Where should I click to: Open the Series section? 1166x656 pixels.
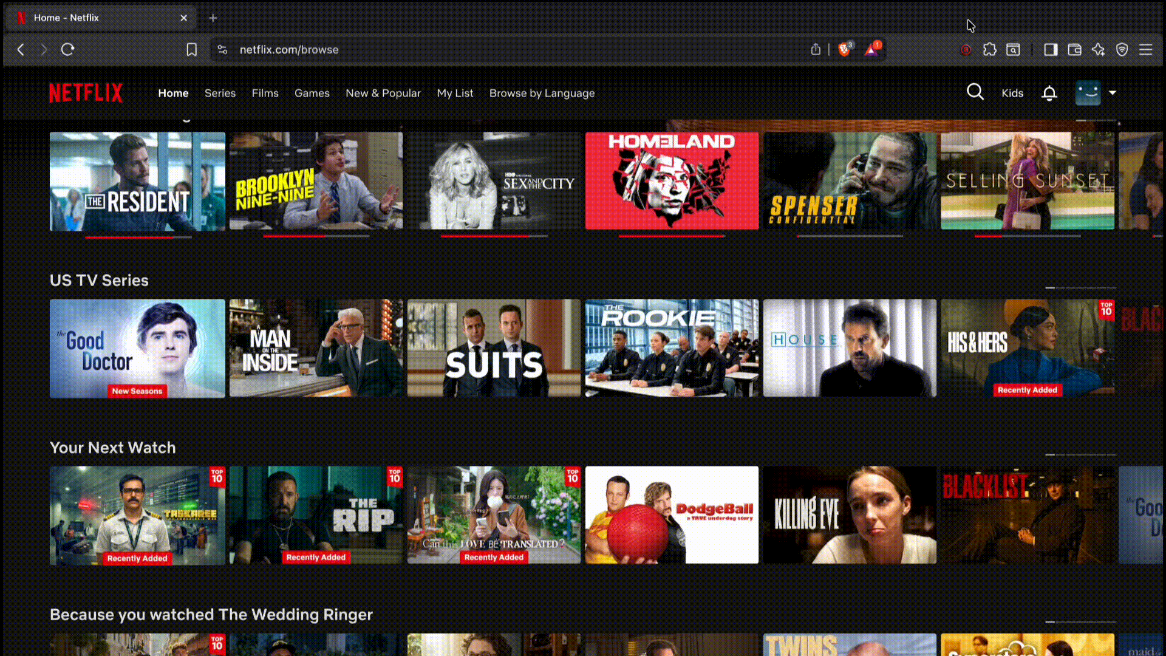click(x=220, y=93)
